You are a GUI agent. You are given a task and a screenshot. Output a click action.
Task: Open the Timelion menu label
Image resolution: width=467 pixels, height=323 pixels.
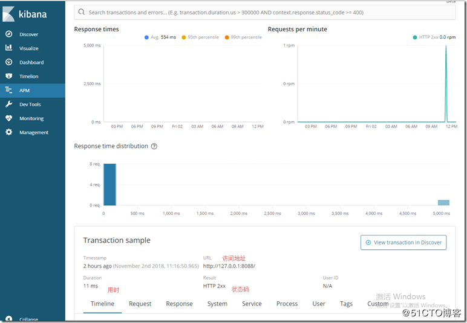pyautogui.click(x=29, y=76)
